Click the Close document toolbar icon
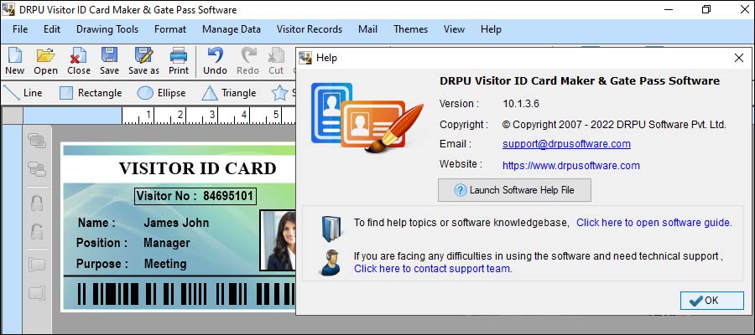Image resolution: width=755 pixels, height=335 pixels. (78, 55)
